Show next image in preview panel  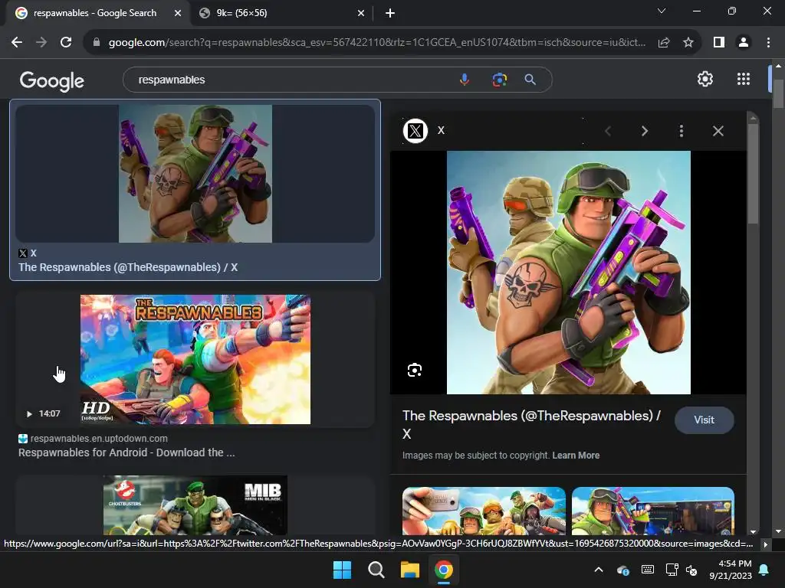644,131
